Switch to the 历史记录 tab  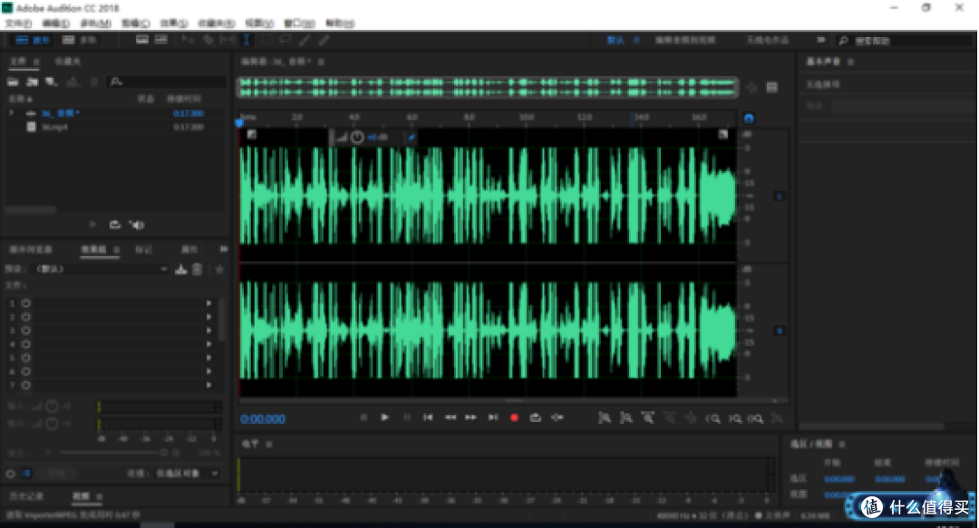[x=26, y=496]
